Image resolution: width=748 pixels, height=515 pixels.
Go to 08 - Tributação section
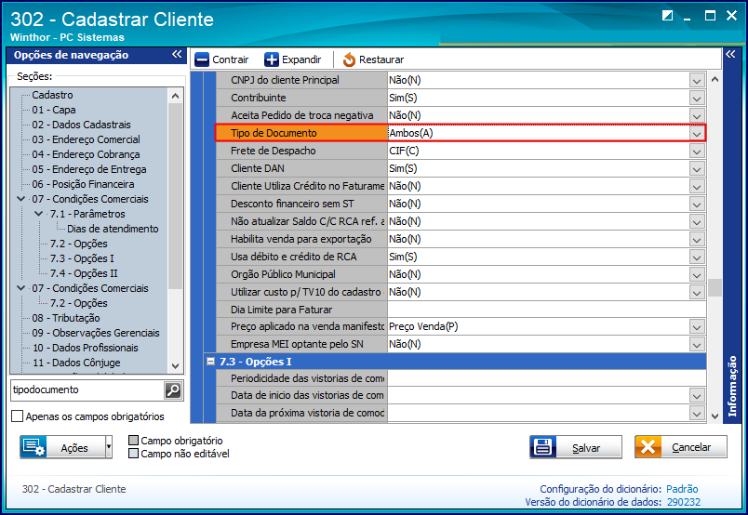[x=66, y=318]
